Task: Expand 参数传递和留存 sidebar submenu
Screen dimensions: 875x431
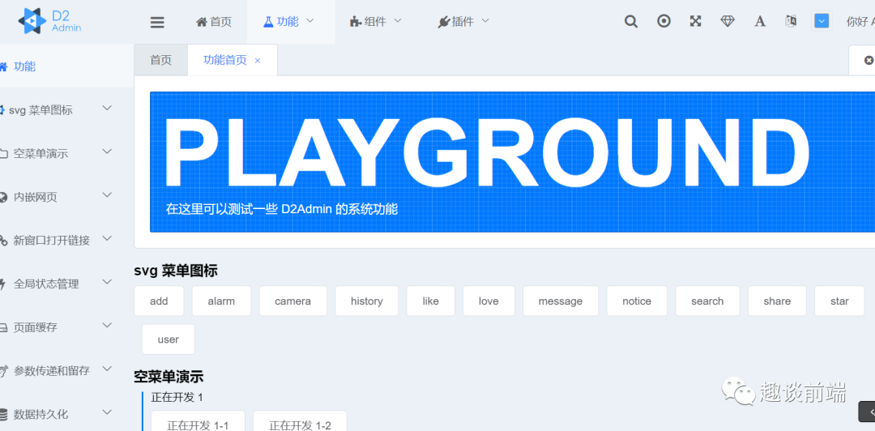Action: click(x=107, y=369)
